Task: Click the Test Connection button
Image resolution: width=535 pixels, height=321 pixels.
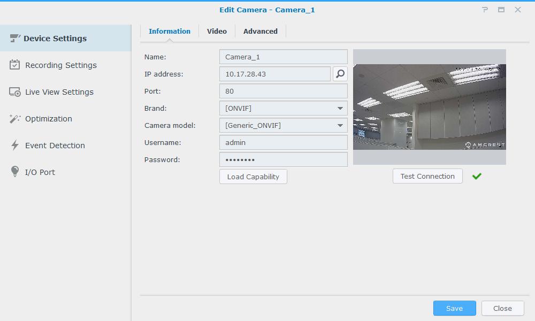Action: 427,176
